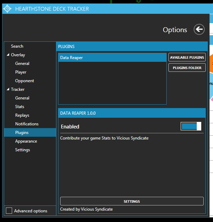This screenshot has height=222, width=213.
Task: Click the back arrow next to Options
Action: pos(199,29)
